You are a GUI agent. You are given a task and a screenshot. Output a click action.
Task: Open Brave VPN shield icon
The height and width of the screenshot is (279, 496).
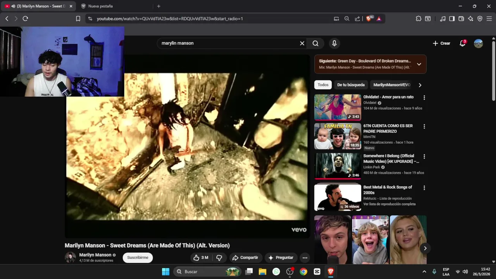click(480, 19)
